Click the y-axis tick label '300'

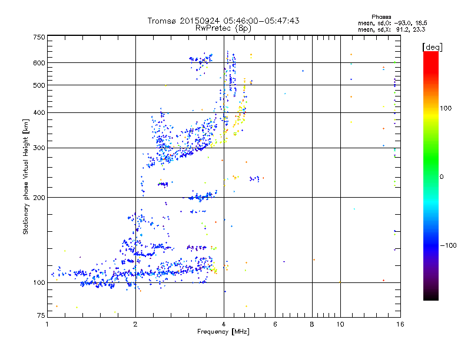(x=39, y=148)
